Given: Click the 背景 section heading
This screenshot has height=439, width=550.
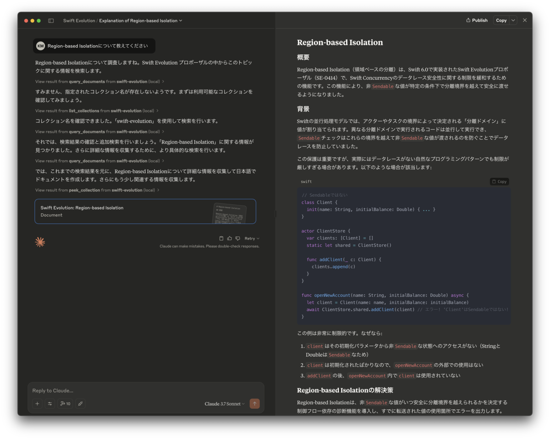Looking at the screenshot, I should coord(303,109).
